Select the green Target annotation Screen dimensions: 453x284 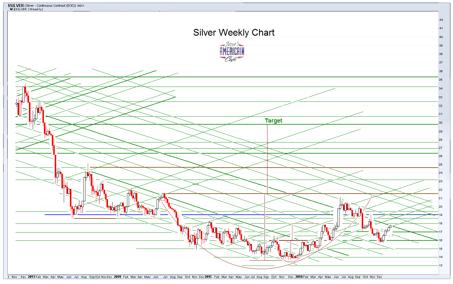[x=273, y=121]
